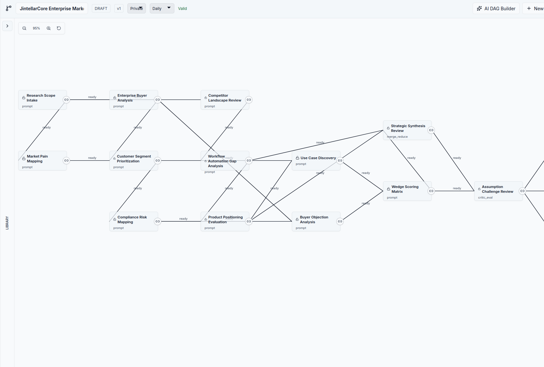Screen dimensions: 544x367
Task: Click lock icon on Market Pain Mapping
Action: pos(24,159)
